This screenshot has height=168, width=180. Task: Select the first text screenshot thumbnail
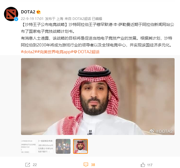pyautogui.click(x=28, y=146)
